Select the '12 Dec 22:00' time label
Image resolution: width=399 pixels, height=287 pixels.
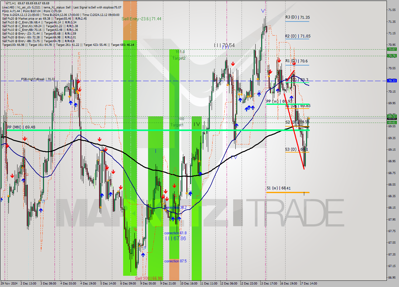[248, 284]
